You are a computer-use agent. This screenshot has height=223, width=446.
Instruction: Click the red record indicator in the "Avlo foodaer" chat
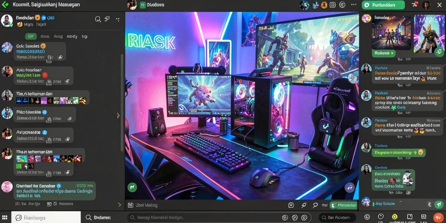click(x=44, y=75)
